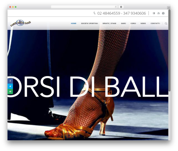This screenshot has height=151, width=178.
Task: Open a new tab with plus button
Action: click(169, 8)
